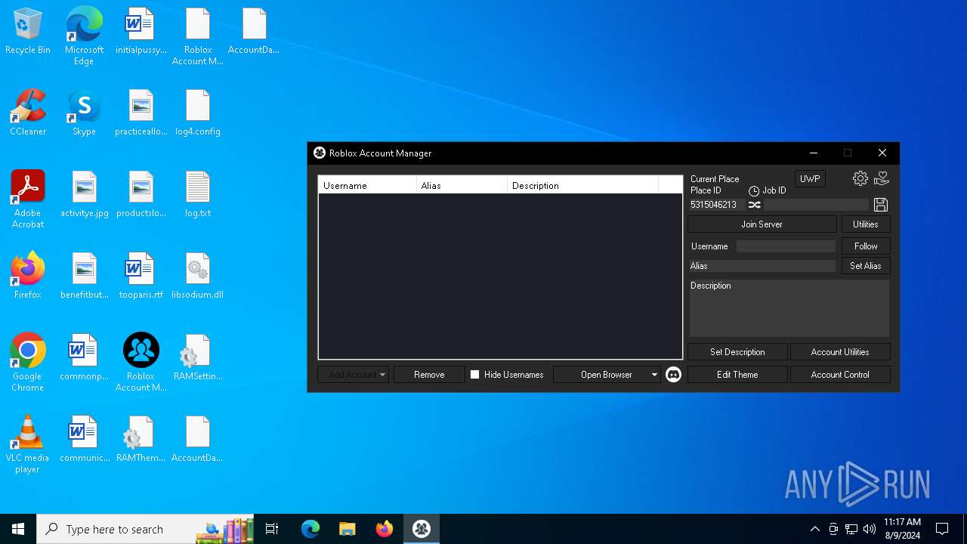The width and height of the screenshot is (967, 544).
Task: Click the Edit Theme button
Action: coord(737,375)
